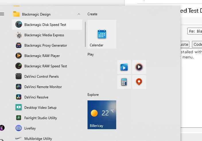Open the DaVinci Remote Monitor icon
The image size is (202, 141).
19,87
